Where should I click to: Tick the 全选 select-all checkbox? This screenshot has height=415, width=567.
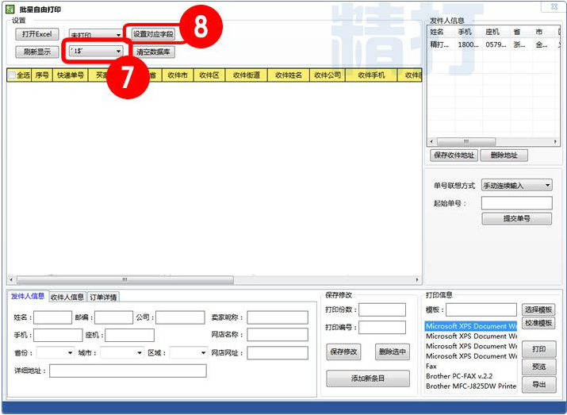[x=12, y=75]
